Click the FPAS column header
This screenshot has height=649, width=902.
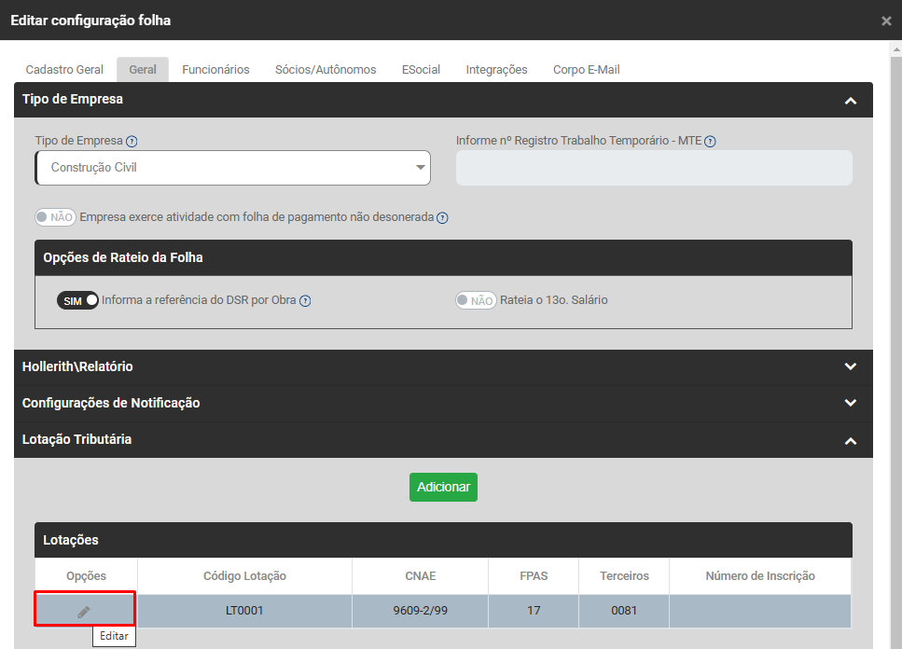[x=534, y=576]
